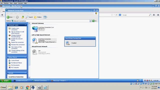Viewport: 160px width, 90px height.
Task: Open Internet Explorer from host taskbar
Action: click(16, 87)
